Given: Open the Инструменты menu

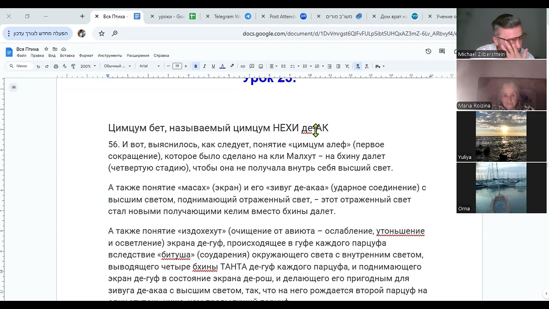Looking at the screenshot, I should (x=110, y=55).
